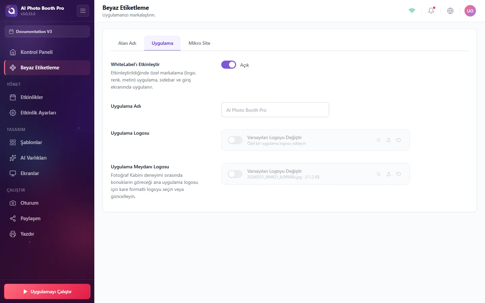Click the Yazdır printer icon
Image resolution: width=485 pixels, height=303 pixels.
pyautogui.click(x=13, y=234)
